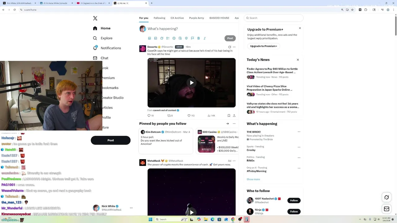
Task: Share the Dexerto post
Action: coord(234,116)
